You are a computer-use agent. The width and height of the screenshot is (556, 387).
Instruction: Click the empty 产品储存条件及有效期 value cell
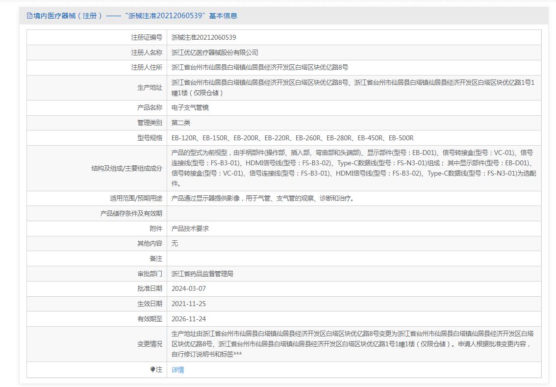(354, 213)
